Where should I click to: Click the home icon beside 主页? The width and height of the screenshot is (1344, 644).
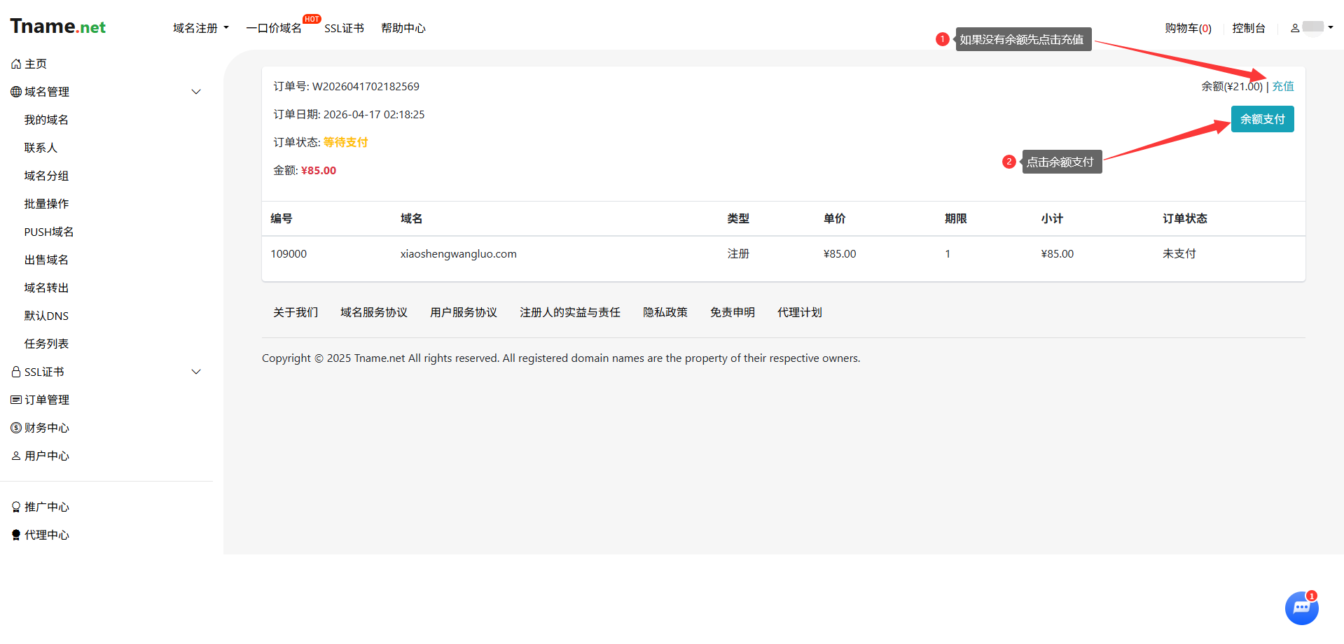[x=16, y=64]
